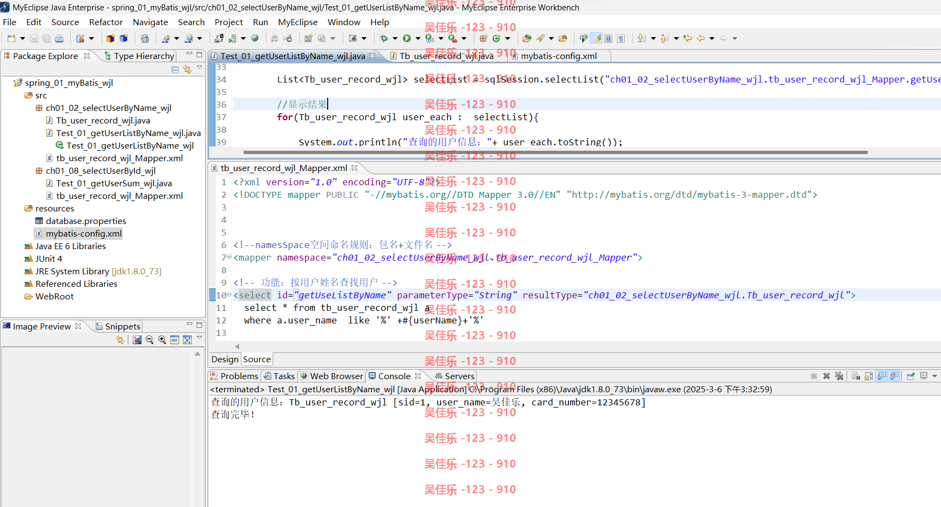Screen dimensions: 941x507
Task: Open the Servers view tab
Action: coord(455,376)
